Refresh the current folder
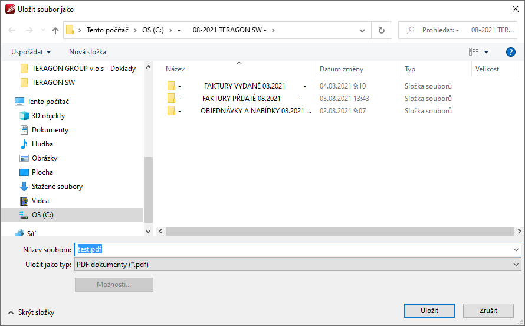Screen dimensions: 525x326 pos(381,31)
